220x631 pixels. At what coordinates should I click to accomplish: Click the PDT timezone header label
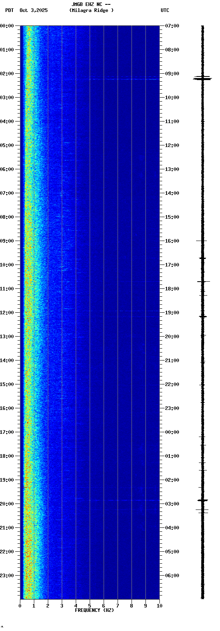point(10,10)
